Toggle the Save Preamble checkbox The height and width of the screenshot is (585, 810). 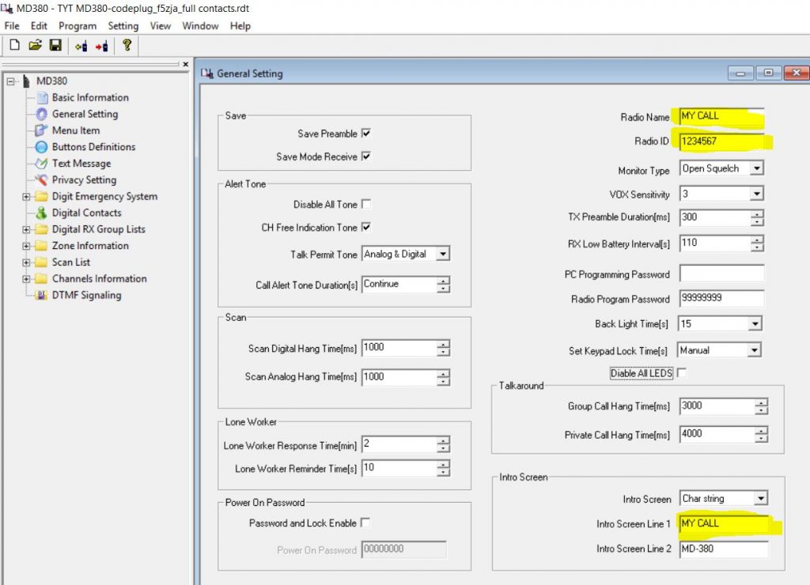366,134
